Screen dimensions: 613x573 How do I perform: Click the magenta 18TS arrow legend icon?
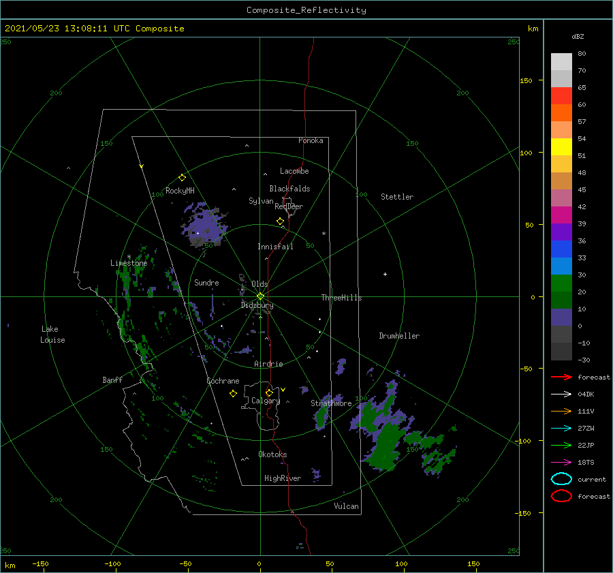[x=561, y=463]
